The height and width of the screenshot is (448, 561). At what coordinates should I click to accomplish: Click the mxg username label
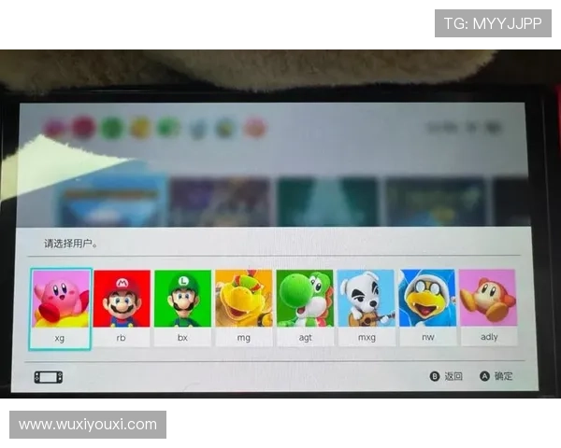tap(366, 337)
